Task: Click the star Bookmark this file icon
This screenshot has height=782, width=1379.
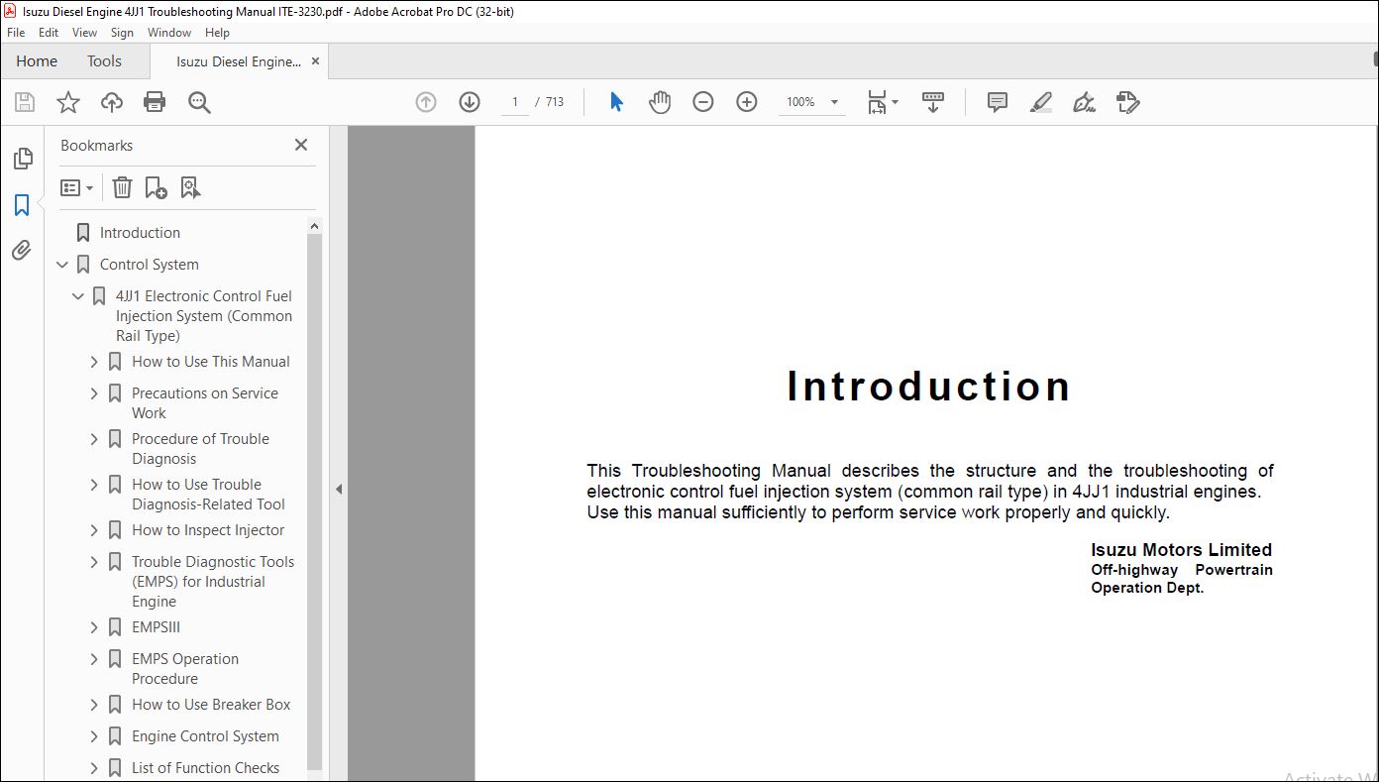Action: click(67, 102)
